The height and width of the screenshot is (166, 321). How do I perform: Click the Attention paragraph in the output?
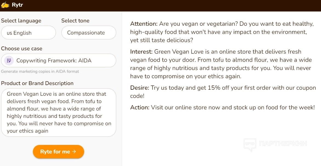click(222, 32)
